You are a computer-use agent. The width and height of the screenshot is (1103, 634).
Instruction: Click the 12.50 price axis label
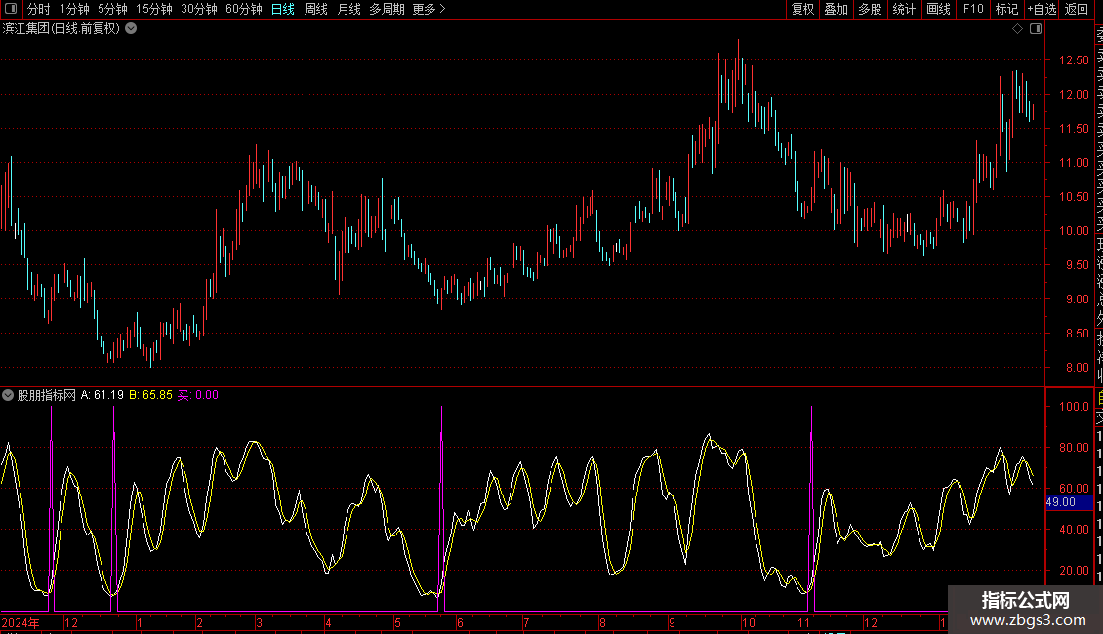tap(1074, 60)
